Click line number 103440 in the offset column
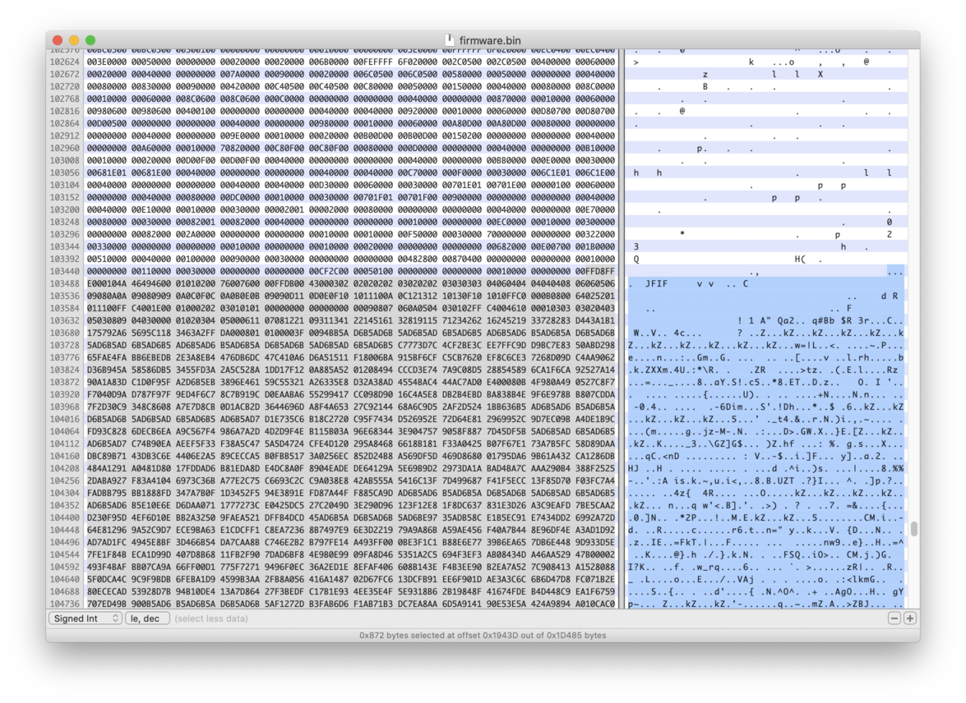This screenshot has width=966, height=703. 65,272
